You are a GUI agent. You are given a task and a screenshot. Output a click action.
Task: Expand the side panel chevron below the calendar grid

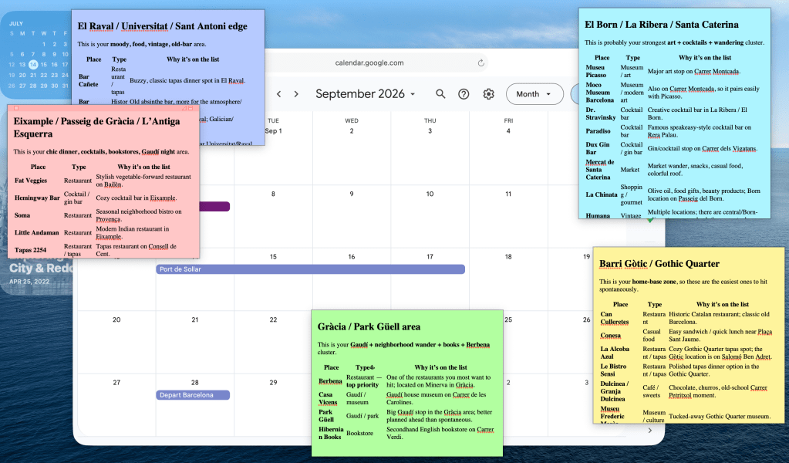click(x=650, y=431)
